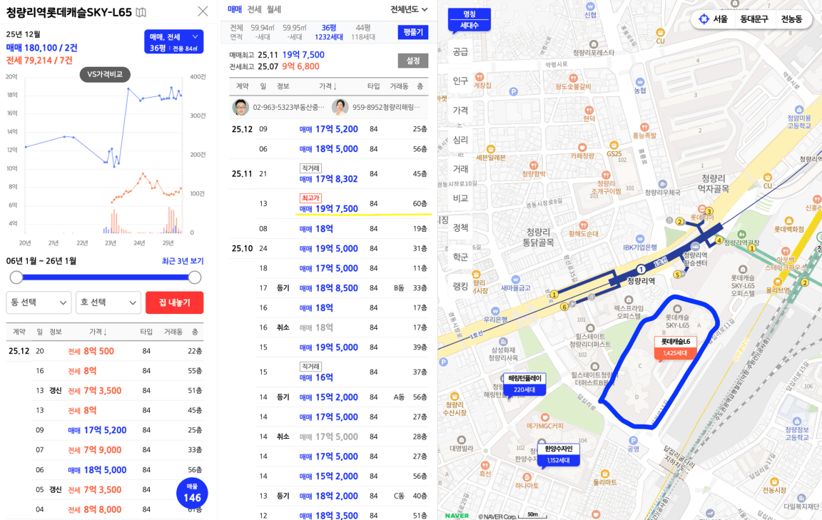The height and width of the screenshot is (520, 822).
Task: Click the 매매 18억 8,500 B동 entry
Action: pyautogui.click(x=342, y=287)
